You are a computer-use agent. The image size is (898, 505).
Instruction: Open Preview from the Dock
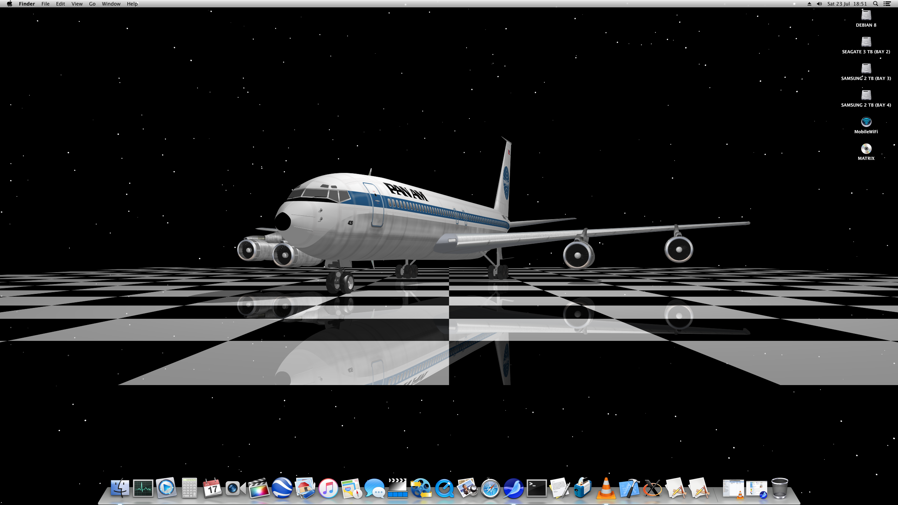[x=467, y=488]
